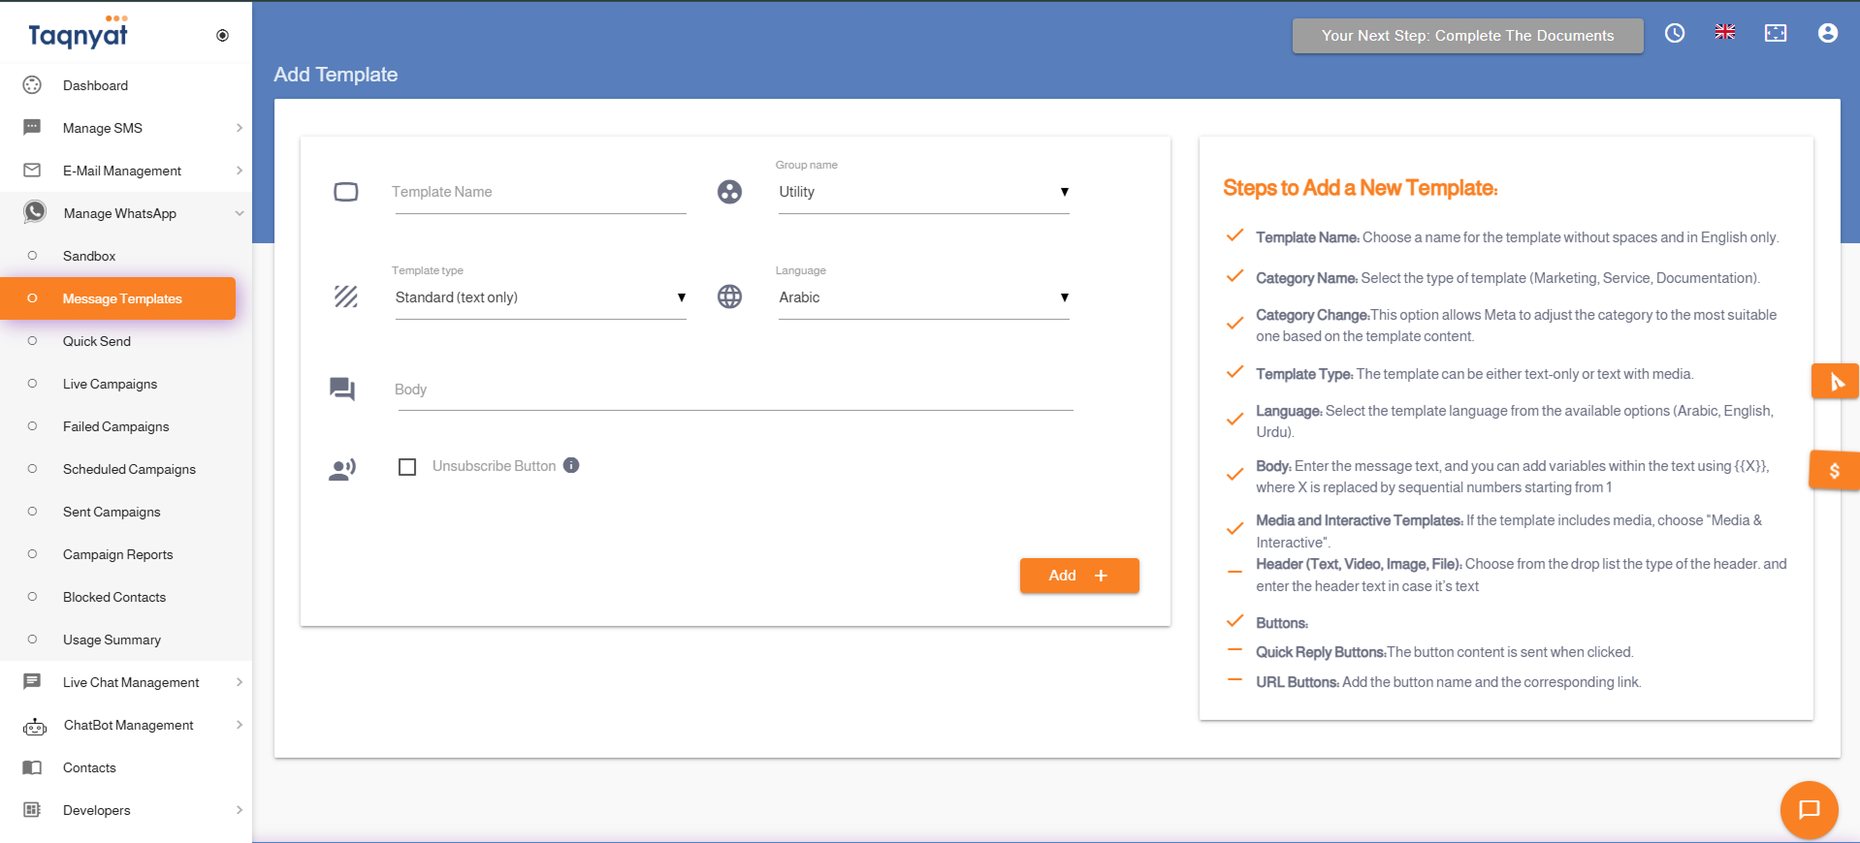Expand the E-Mail Management chevron
The height and width of the screenshot is (843, 1860).
[x=239, y=171]
